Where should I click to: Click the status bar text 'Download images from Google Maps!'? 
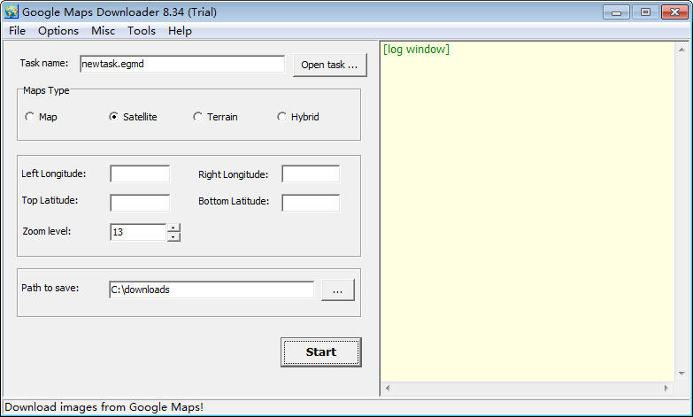[x=104, y=407]
